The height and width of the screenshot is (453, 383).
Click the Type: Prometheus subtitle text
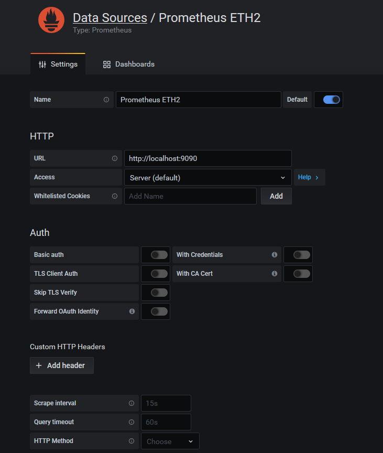tap(102, 30)
